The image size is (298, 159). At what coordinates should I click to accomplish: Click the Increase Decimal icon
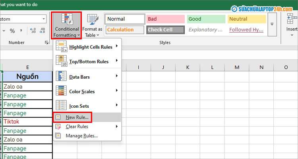[x=33, y=31]
